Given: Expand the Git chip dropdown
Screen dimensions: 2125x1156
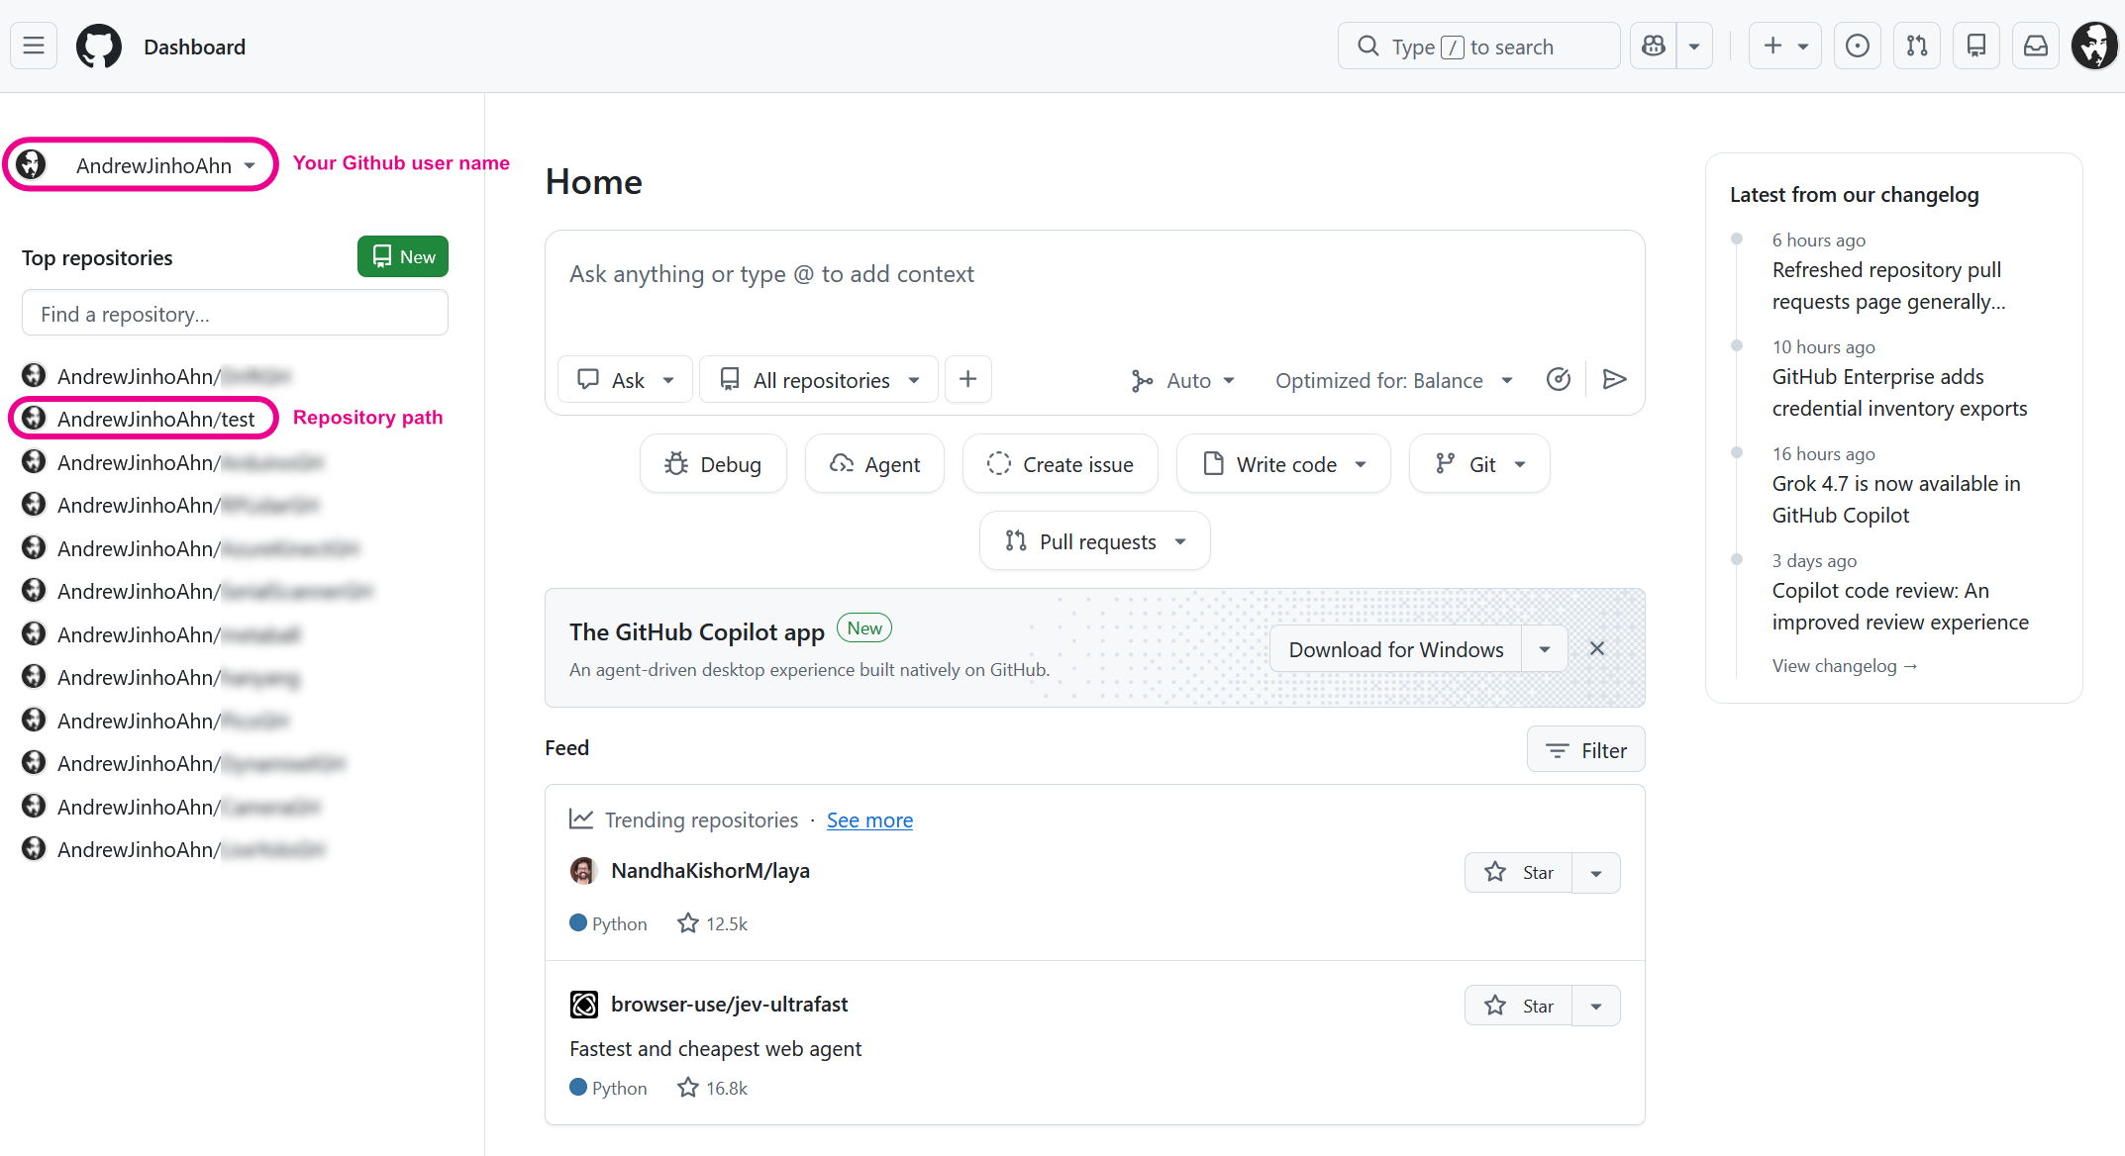Looking at the screenshot, I should point(1479,464).
